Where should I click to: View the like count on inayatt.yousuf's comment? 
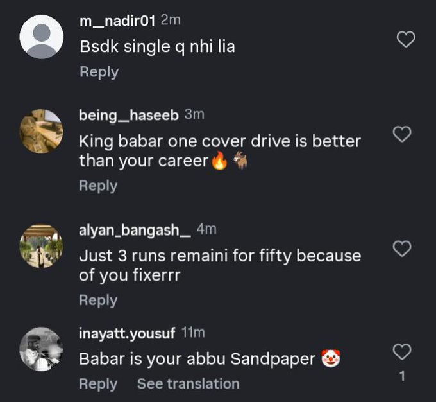[x=402, y=376]
